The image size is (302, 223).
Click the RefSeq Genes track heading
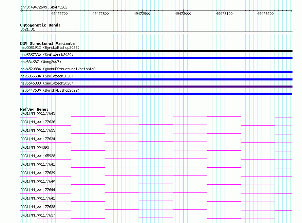tap(35, 109)
